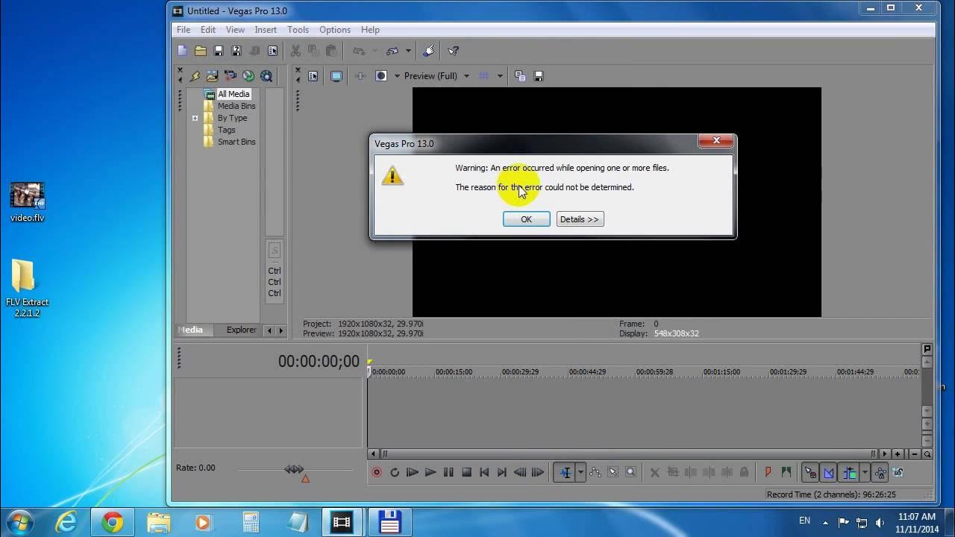955x537 pixels.
Task: Toggle Lock Envelopes to Events
Action: (881, 472)
